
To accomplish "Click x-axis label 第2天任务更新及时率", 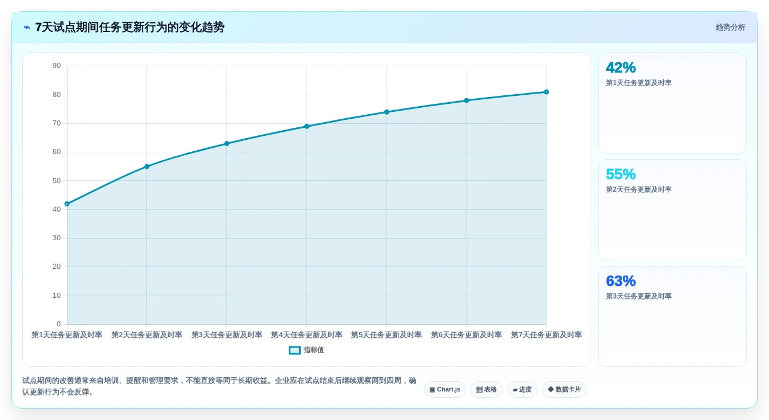I will click(x=147, y=335).
